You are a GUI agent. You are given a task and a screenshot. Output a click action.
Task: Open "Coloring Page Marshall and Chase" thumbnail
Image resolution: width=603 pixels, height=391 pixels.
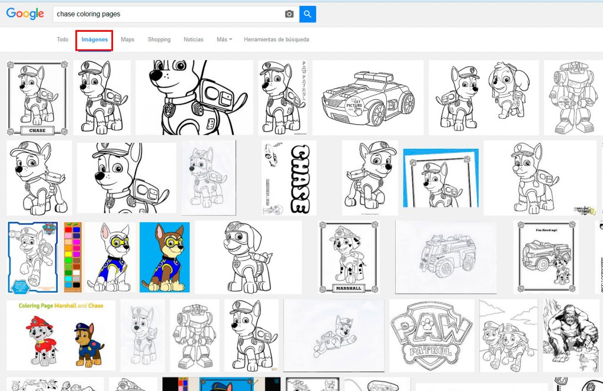click(x=61, y=336)
